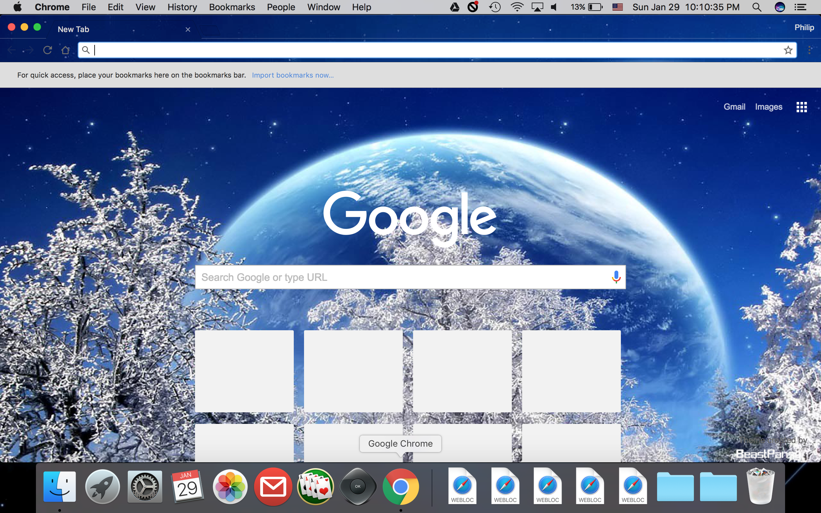The height and width of the screenshot is (513, 821).
Task: Click the Google Chrome icon in Dock
Action: click(401, 486)
